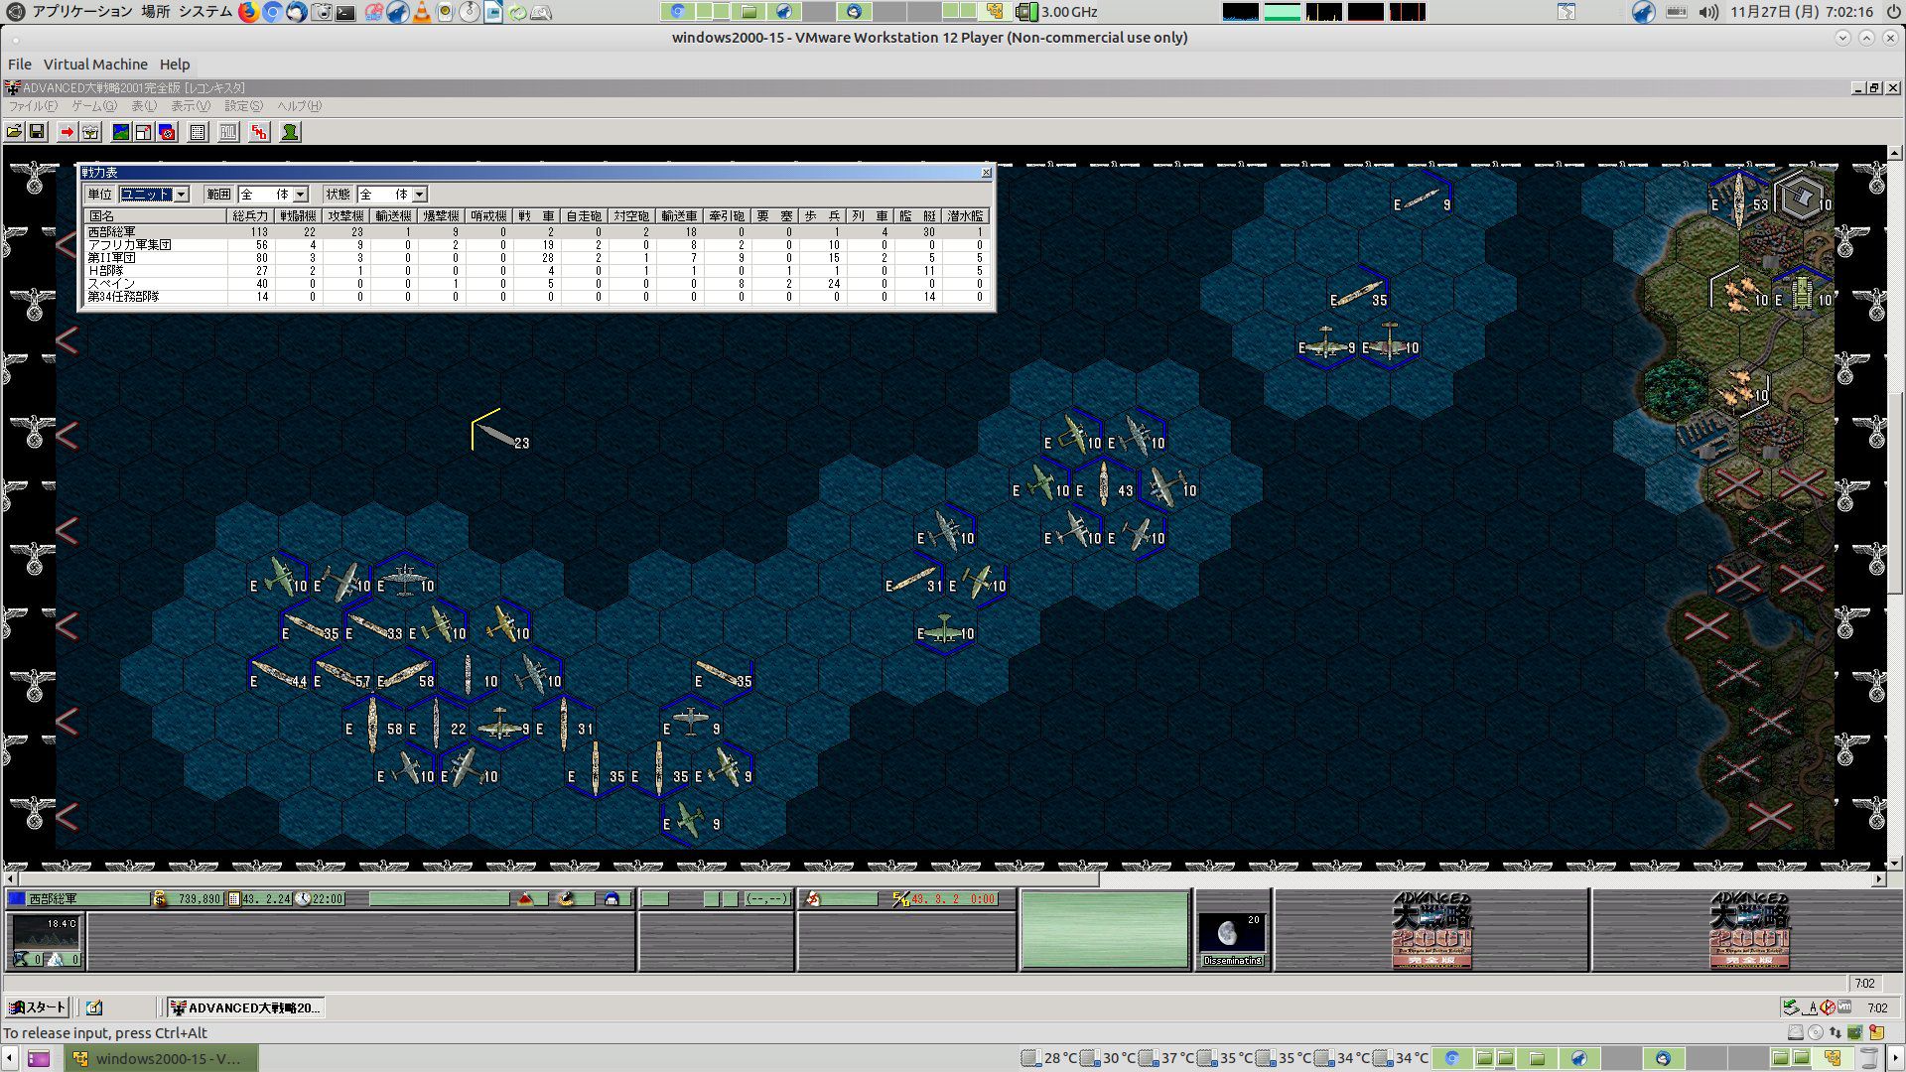Open the terminal from the top panel
Image resolution: width=1906 pixels, height=1072 pixels.
pos(345,12)
